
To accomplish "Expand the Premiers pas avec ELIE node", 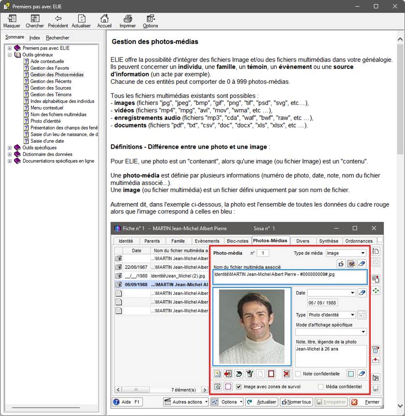I will (10, 48).
